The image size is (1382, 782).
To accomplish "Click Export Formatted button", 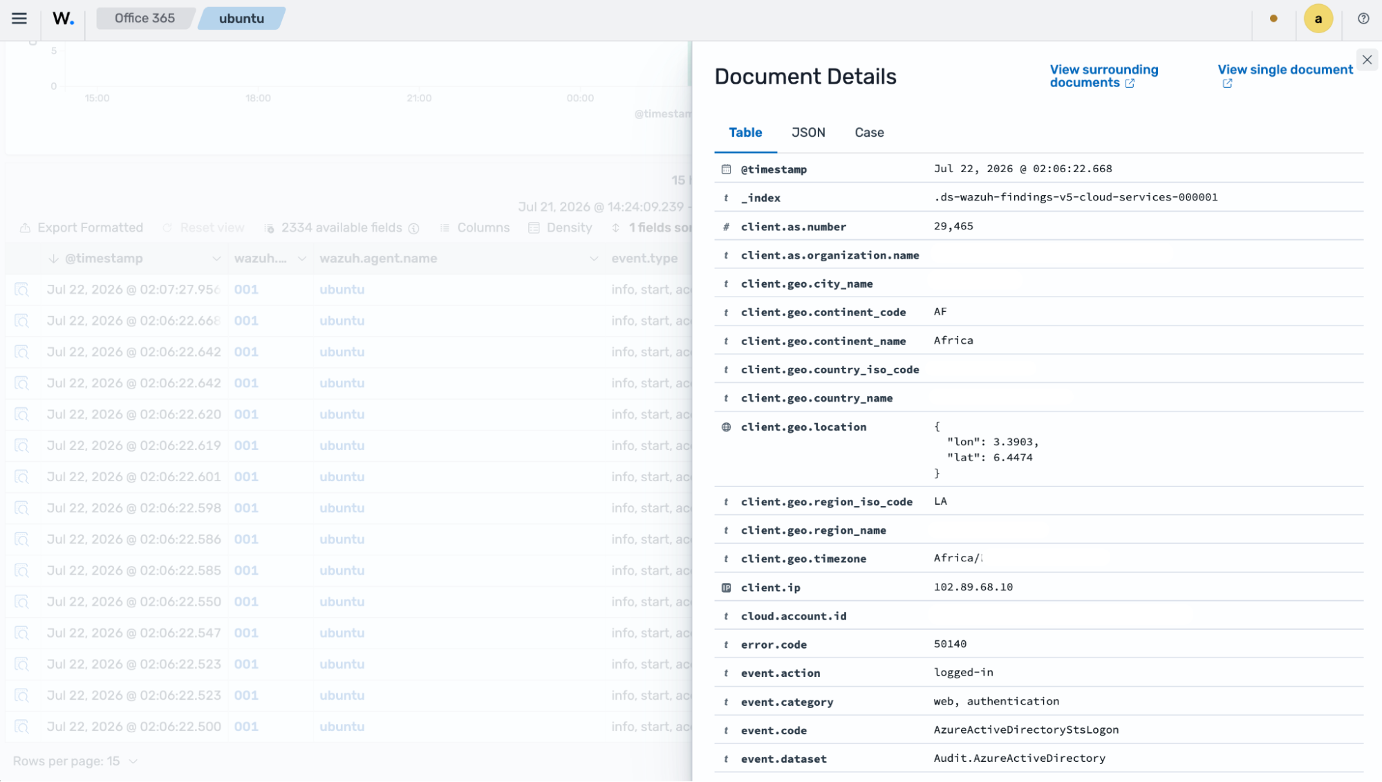I will [81, 228].
